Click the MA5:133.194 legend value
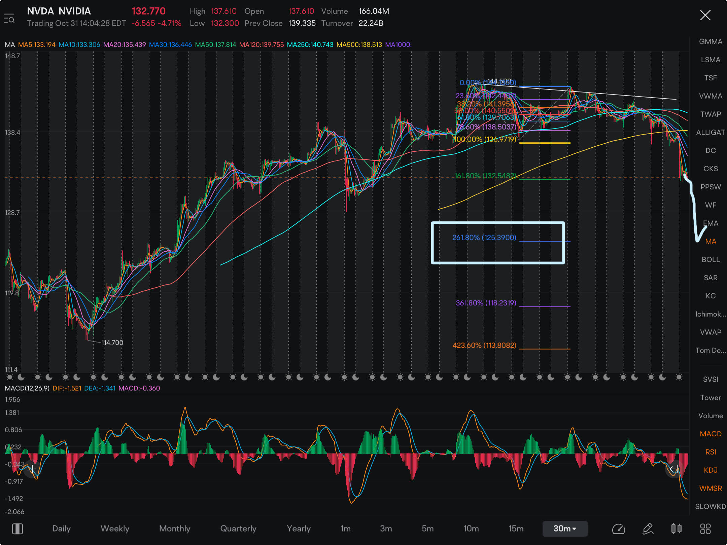The width and height of the screenshot is (727, 545). coord(37,45)
